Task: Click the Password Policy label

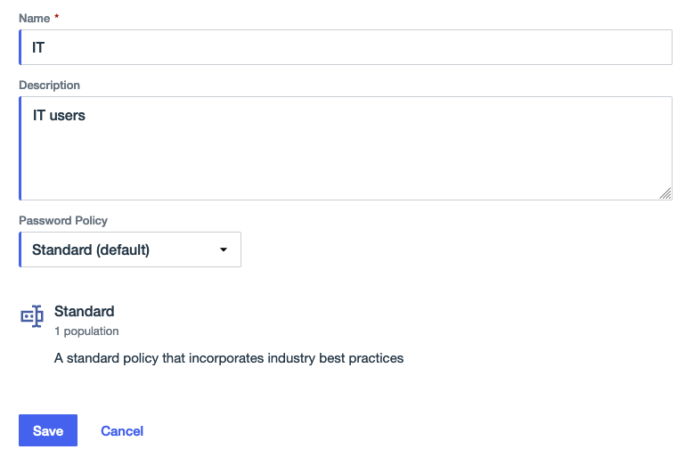Action: click(x=63, y=220)
